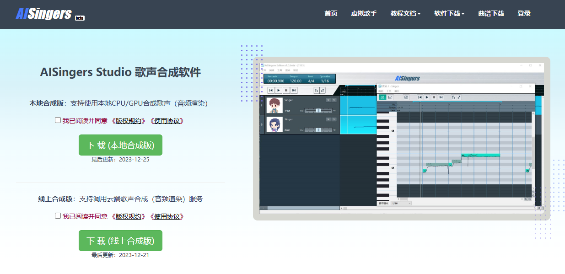Skip to end in the piano roll toolbar

click(441, 97)
